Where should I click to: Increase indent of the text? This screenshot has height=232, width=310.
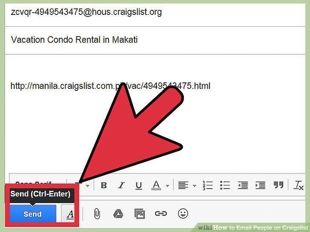[260, 185]
